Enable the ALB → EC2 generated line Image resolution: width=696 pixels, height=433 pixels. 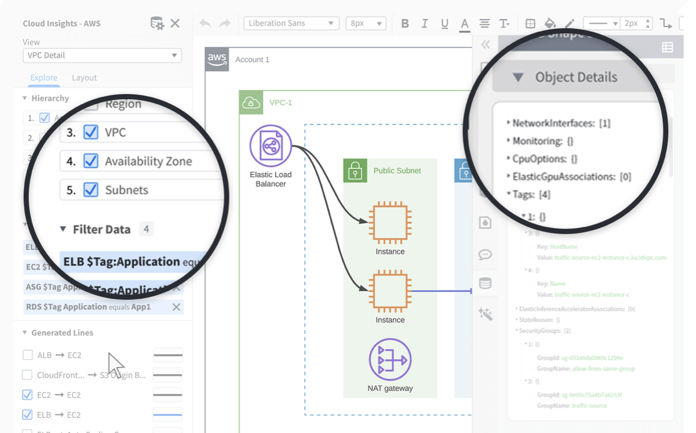coord(27,355)
